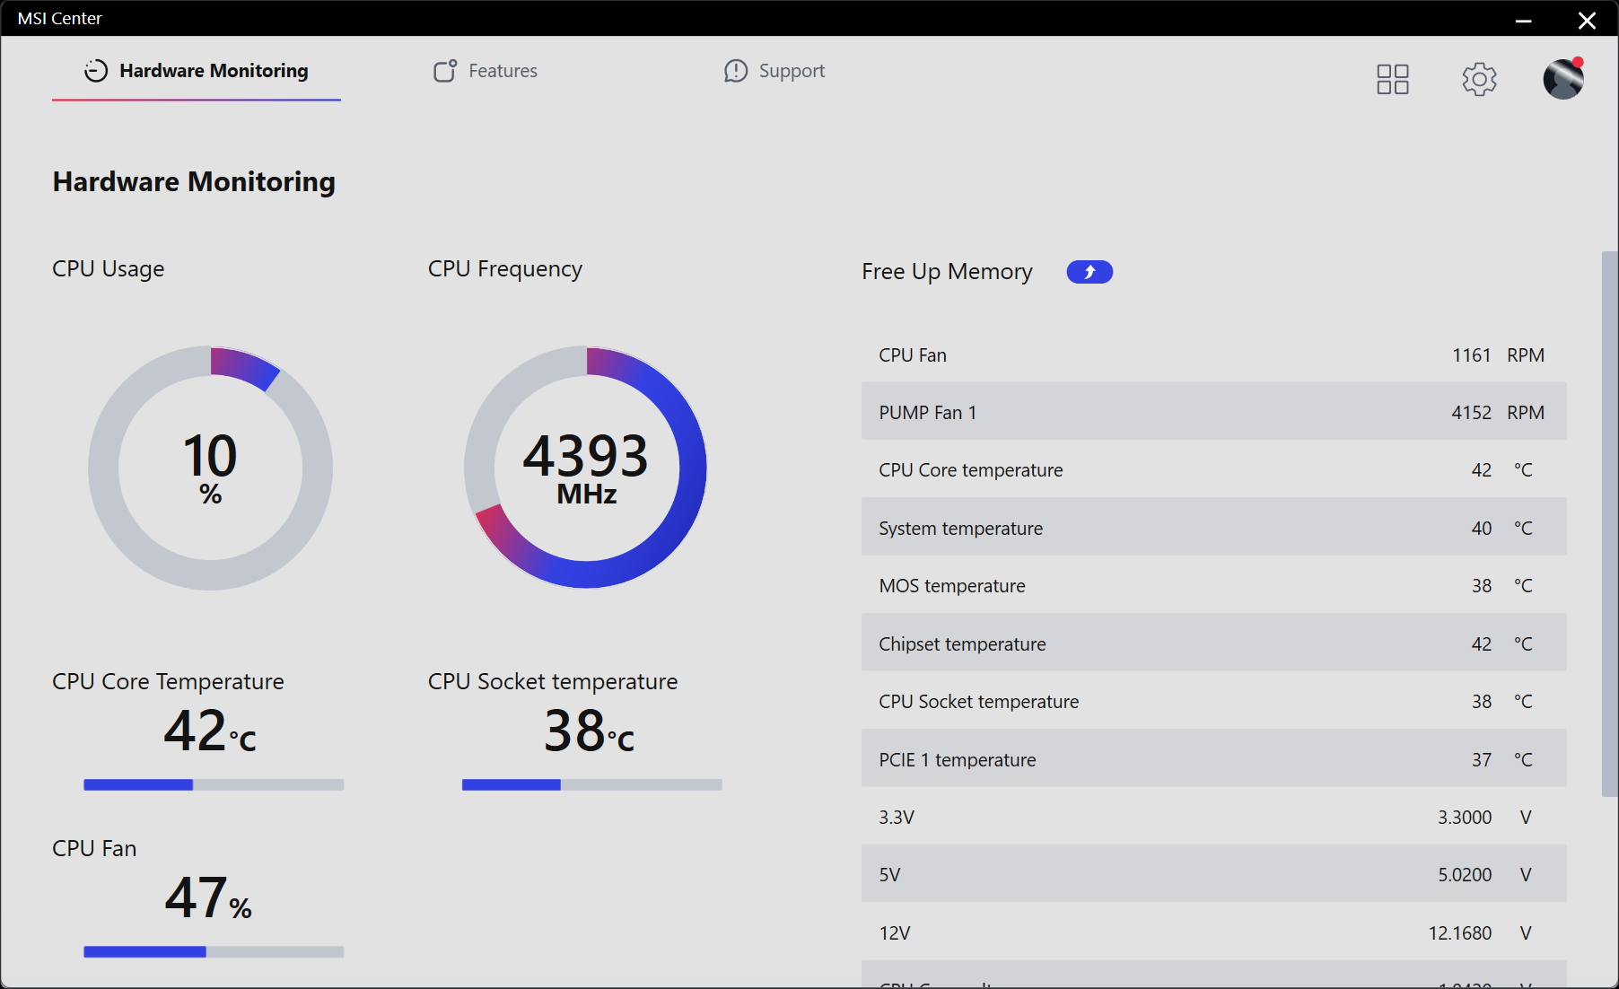Open the Features tab

click(486, 71)
